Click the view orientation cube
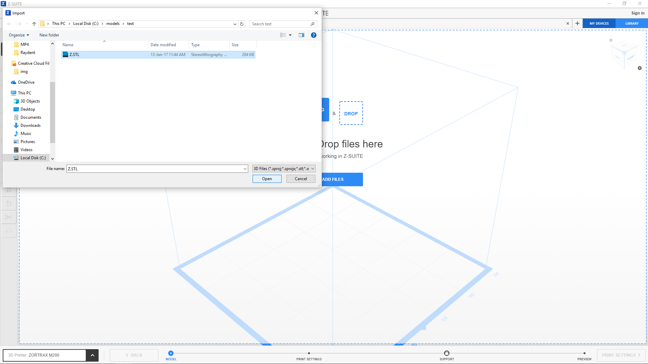 coord(624,54)
